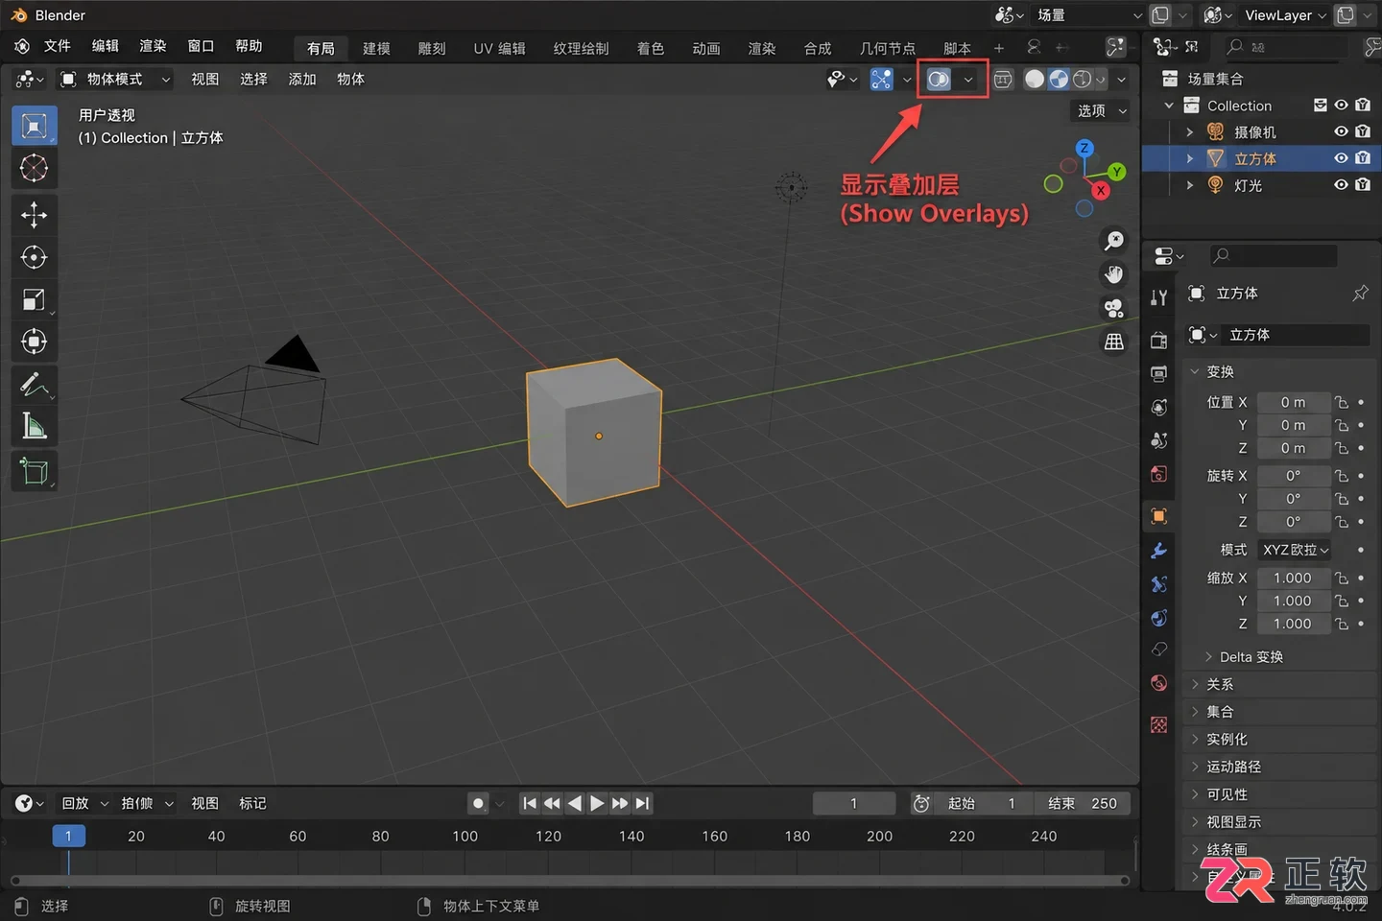1382x921 pixels.
Task: Click the 缩放 X value field
Action: pos(1293,578)
